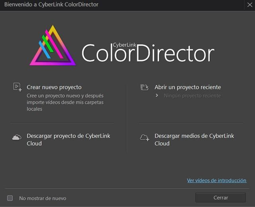Choose "Descargar proyecto de CyberLink Cloud"

click(69, 140)
